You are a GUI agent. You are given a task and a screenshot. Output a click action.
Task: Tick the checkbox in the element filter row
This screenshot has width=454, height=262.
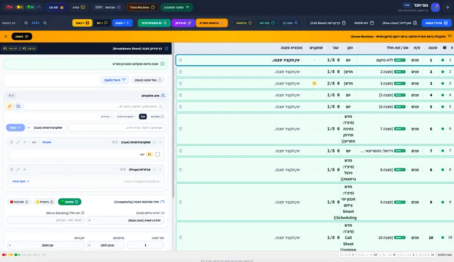162,117
